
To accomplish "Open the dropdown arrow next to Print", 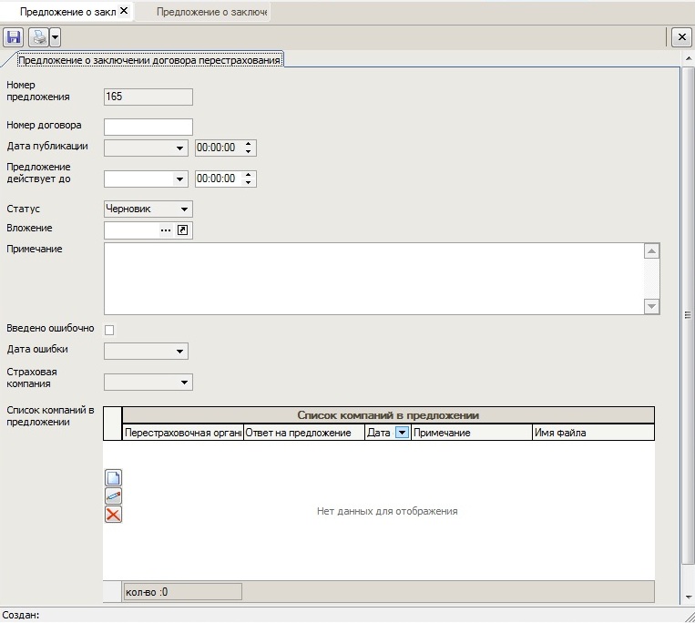I will 55,37.
